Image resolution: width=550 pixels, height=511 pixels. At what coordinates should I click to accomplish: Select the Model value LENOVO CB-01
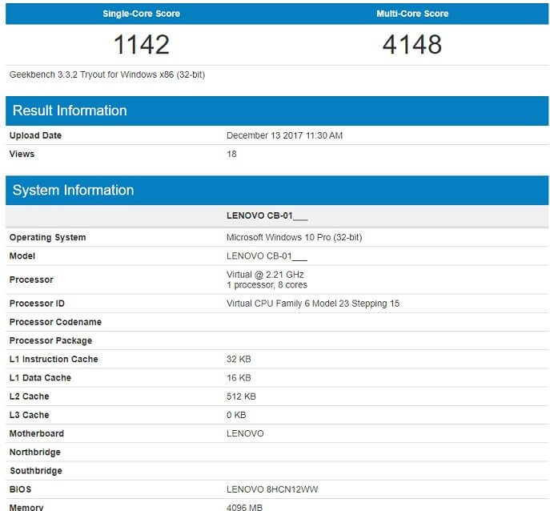267,256
